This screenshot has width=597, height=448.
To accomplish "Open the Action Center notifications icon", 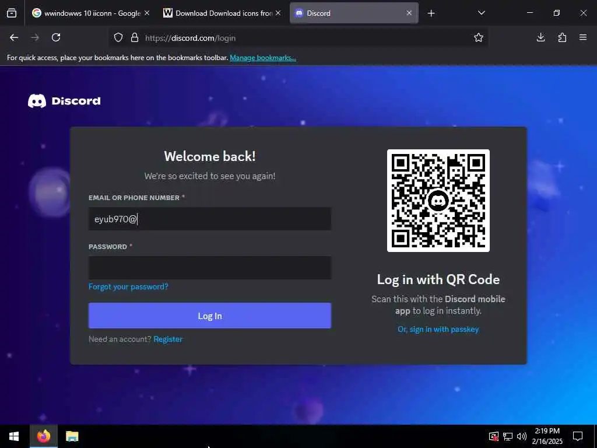I will click(x=578, y=436).
